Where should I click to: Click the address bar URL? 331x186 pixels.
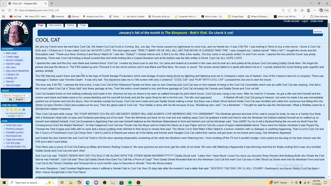coord(39,10)
